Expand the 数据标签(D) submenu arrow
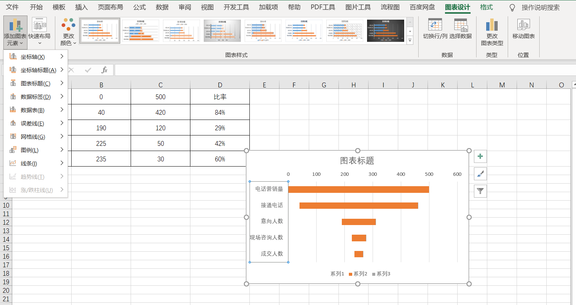576x305 pixels. [x=62, y=96]
